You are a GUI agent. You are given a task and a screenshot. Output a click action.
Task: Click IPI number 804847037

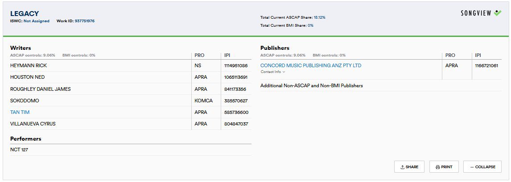point(236,124)
